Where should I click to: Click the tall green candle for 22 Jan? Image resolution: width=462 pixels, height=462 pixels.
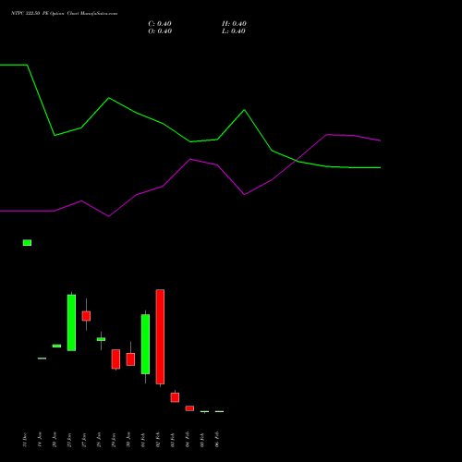coord(71,322)
